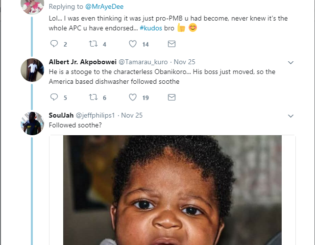Image resolution: width=315 pixels, height=245 pixels.
Task: Send the #kudos tweet via direct message
Action: tap(171, 44)
